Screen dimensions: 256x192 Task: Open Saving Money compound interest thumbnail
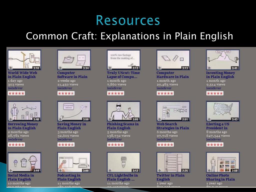pos(74,111)
